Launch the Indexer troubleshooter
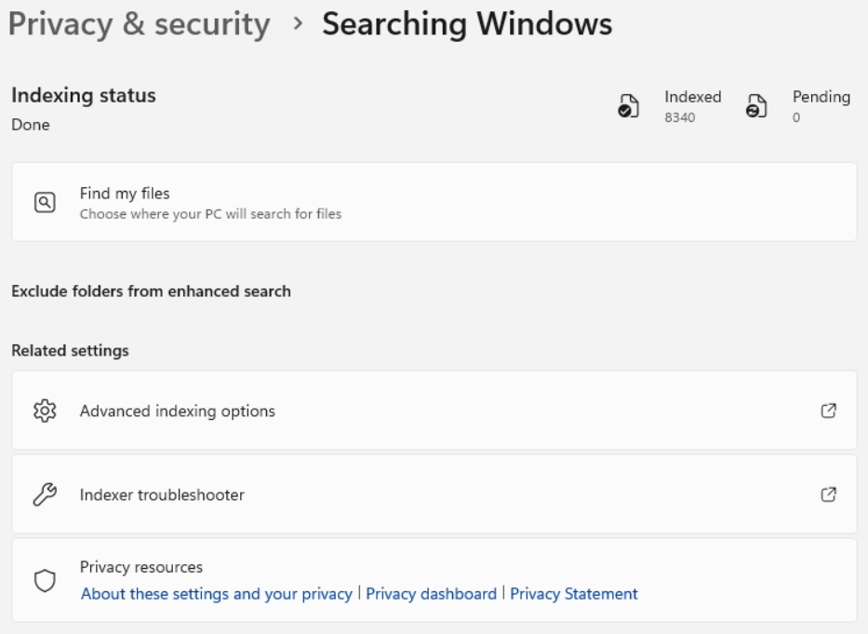 point(434,494)
